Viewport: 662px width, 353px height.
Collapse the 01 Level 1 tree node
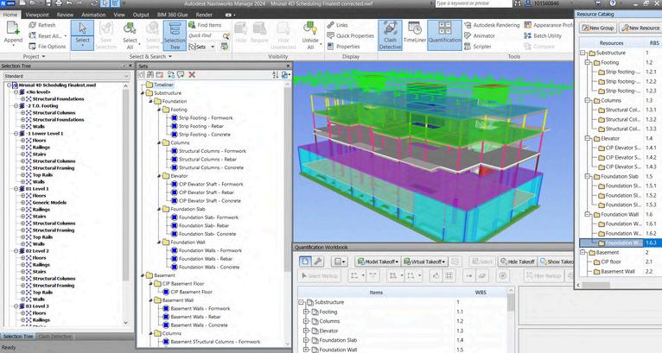pos(16,188)
